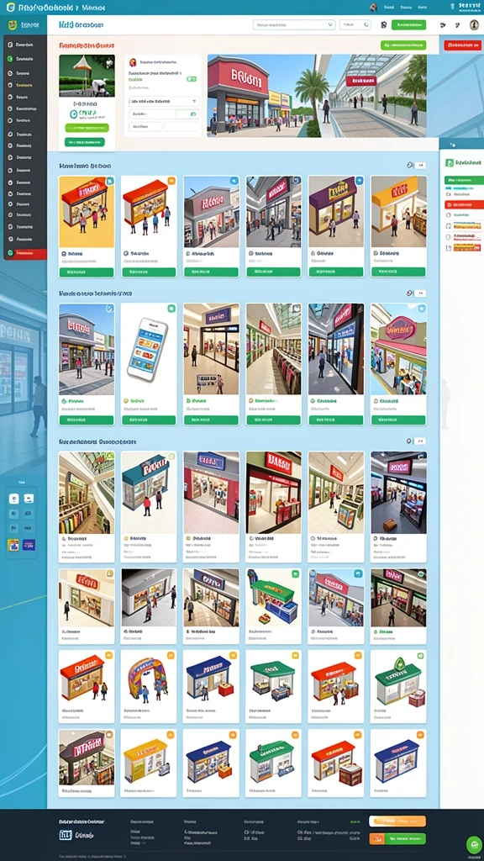Open the small dropdown beside the search box

tap(355, 24)
